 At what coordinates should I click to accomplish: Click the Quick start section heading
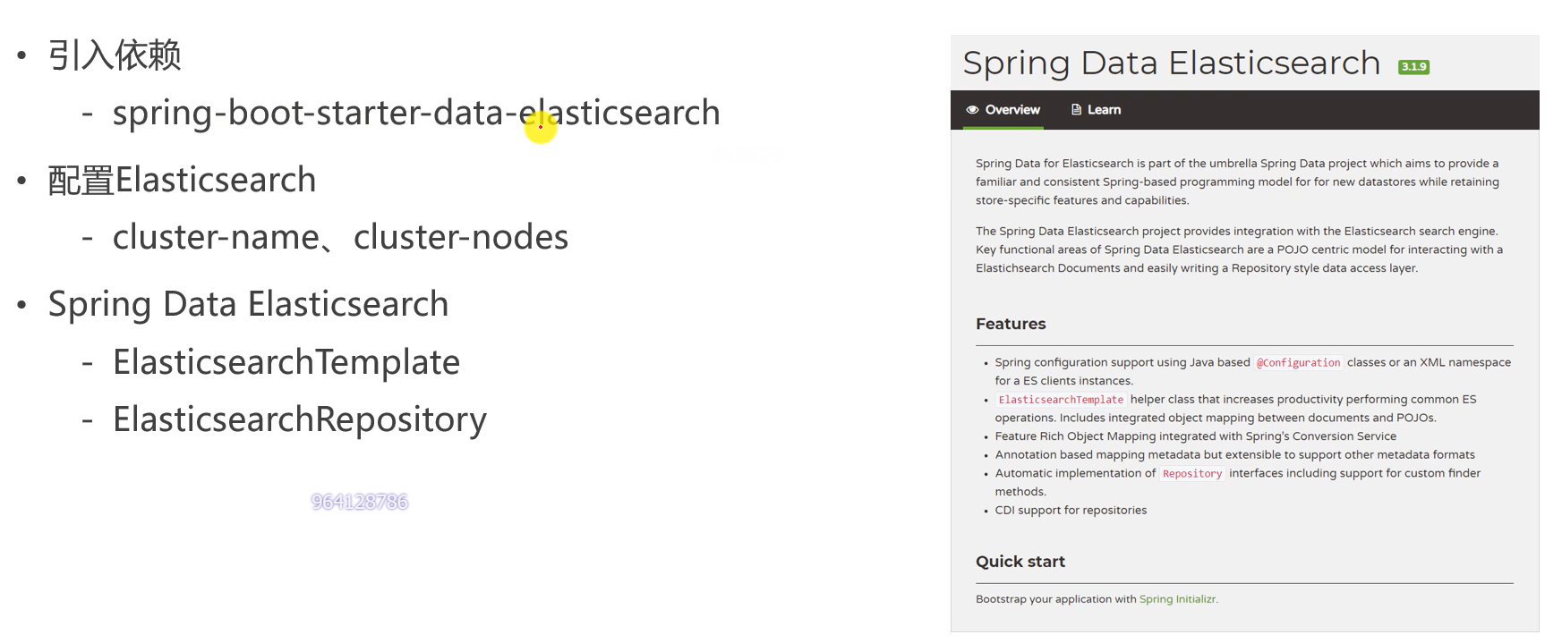click(x=1020, y=562)
